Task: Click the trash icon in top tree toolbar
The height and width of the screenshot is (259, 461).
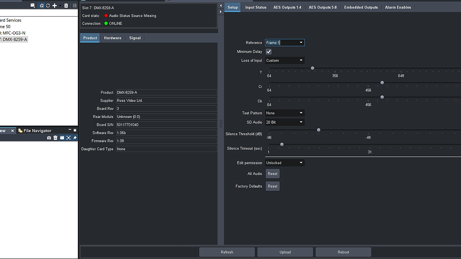Action: [66, 6]
